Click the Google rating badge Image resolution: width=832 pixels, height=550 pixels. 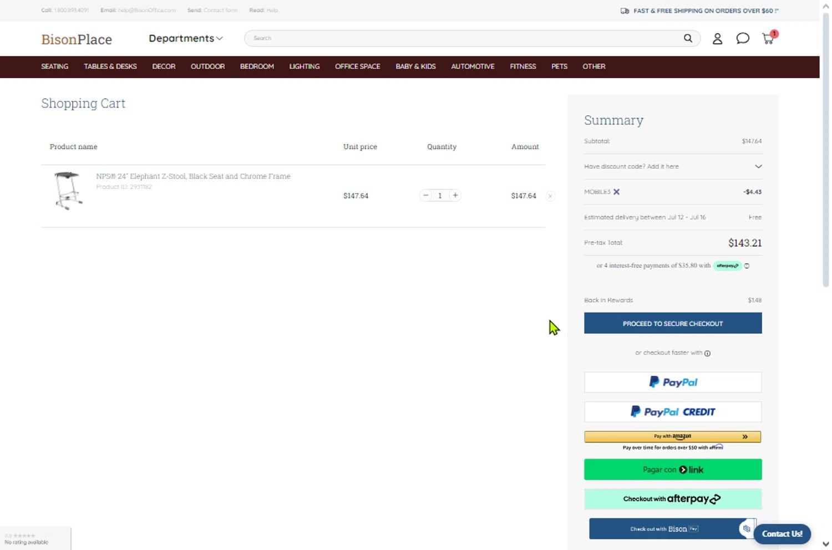[35, 538]
